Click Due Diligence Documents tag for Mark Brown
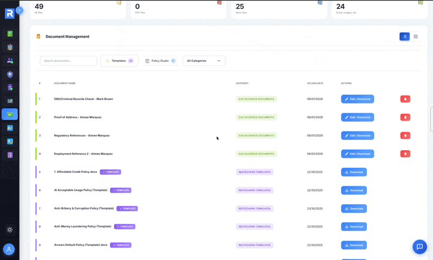Screen dimensions: 433x260 (256, 99)
